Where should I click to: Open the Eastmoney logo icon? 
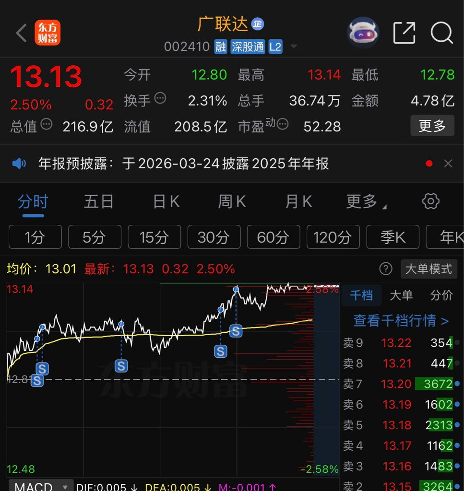(48, 33)
